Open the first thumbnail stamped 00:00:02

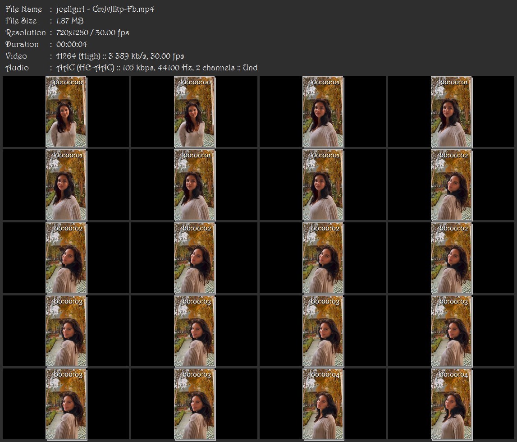coord(452,185)
